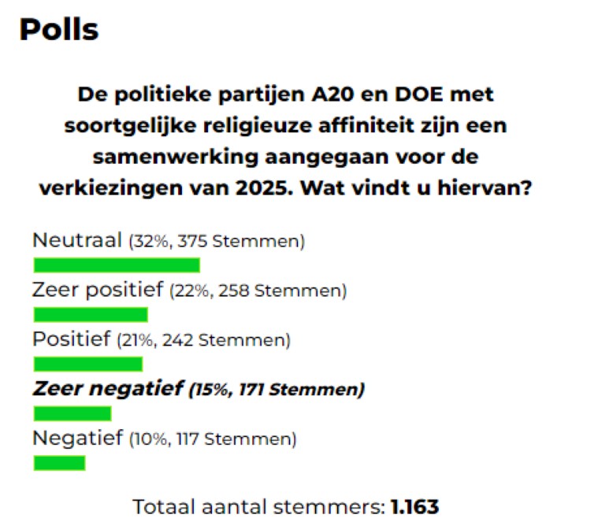598x522 pixels.
Task: Click the 22%, 258 Stemmen result text
Action: point(258,291)
